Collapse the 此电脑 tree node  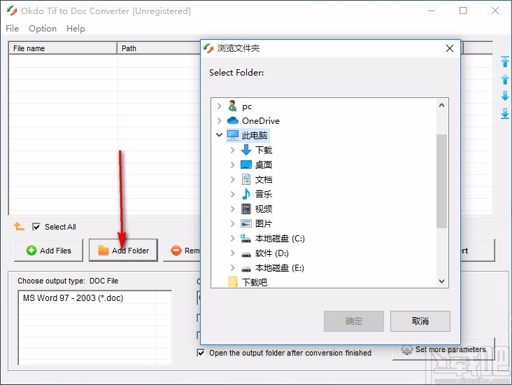click(x=219, y=135)
